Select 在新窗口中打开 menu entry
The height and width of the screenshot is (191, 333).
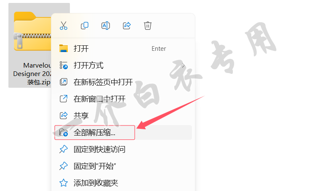[123, 99]
